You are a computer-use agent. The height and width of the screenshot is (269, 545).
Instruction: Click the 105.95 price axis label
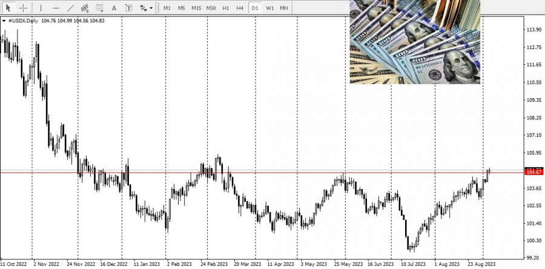534,153
